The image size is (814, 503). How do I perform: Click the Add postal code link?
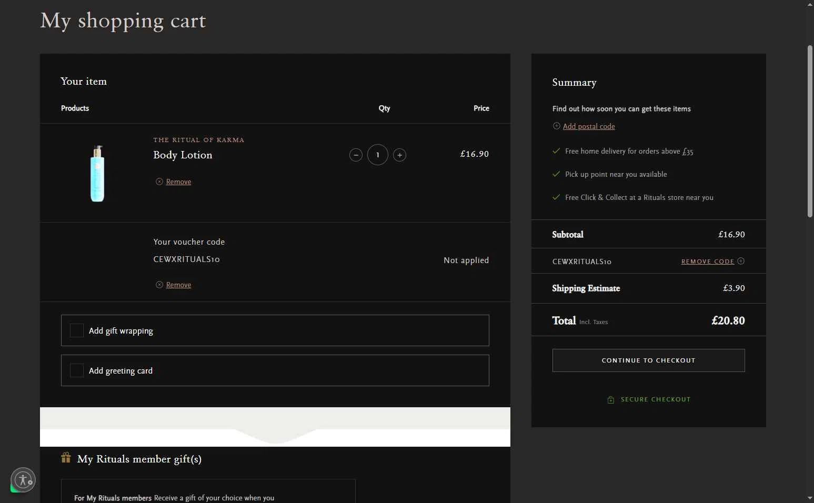589,126
